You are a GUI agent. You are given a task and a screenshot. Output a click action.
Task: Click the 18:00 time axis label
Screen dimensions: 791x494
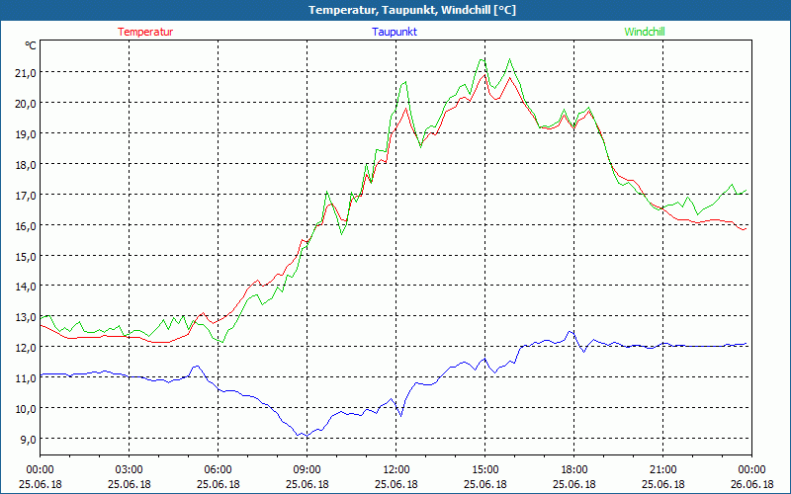point(574,470)
